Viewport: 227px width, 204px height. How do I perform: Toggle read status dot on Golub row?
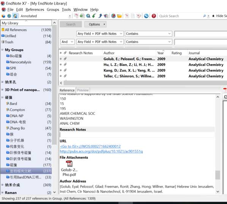pyautogui.click(x=61, y=59)
